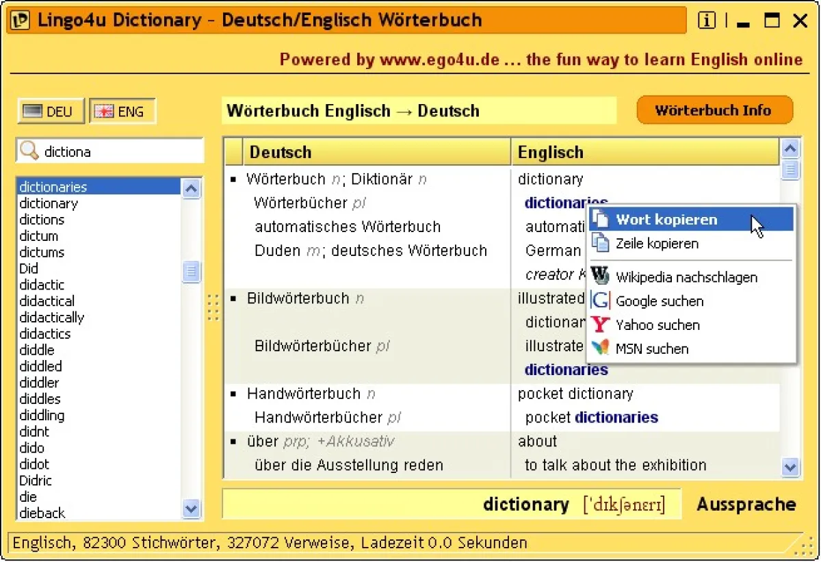Click the Wort kopieren copy icon
821x562 pixels.
click(602, 218)
